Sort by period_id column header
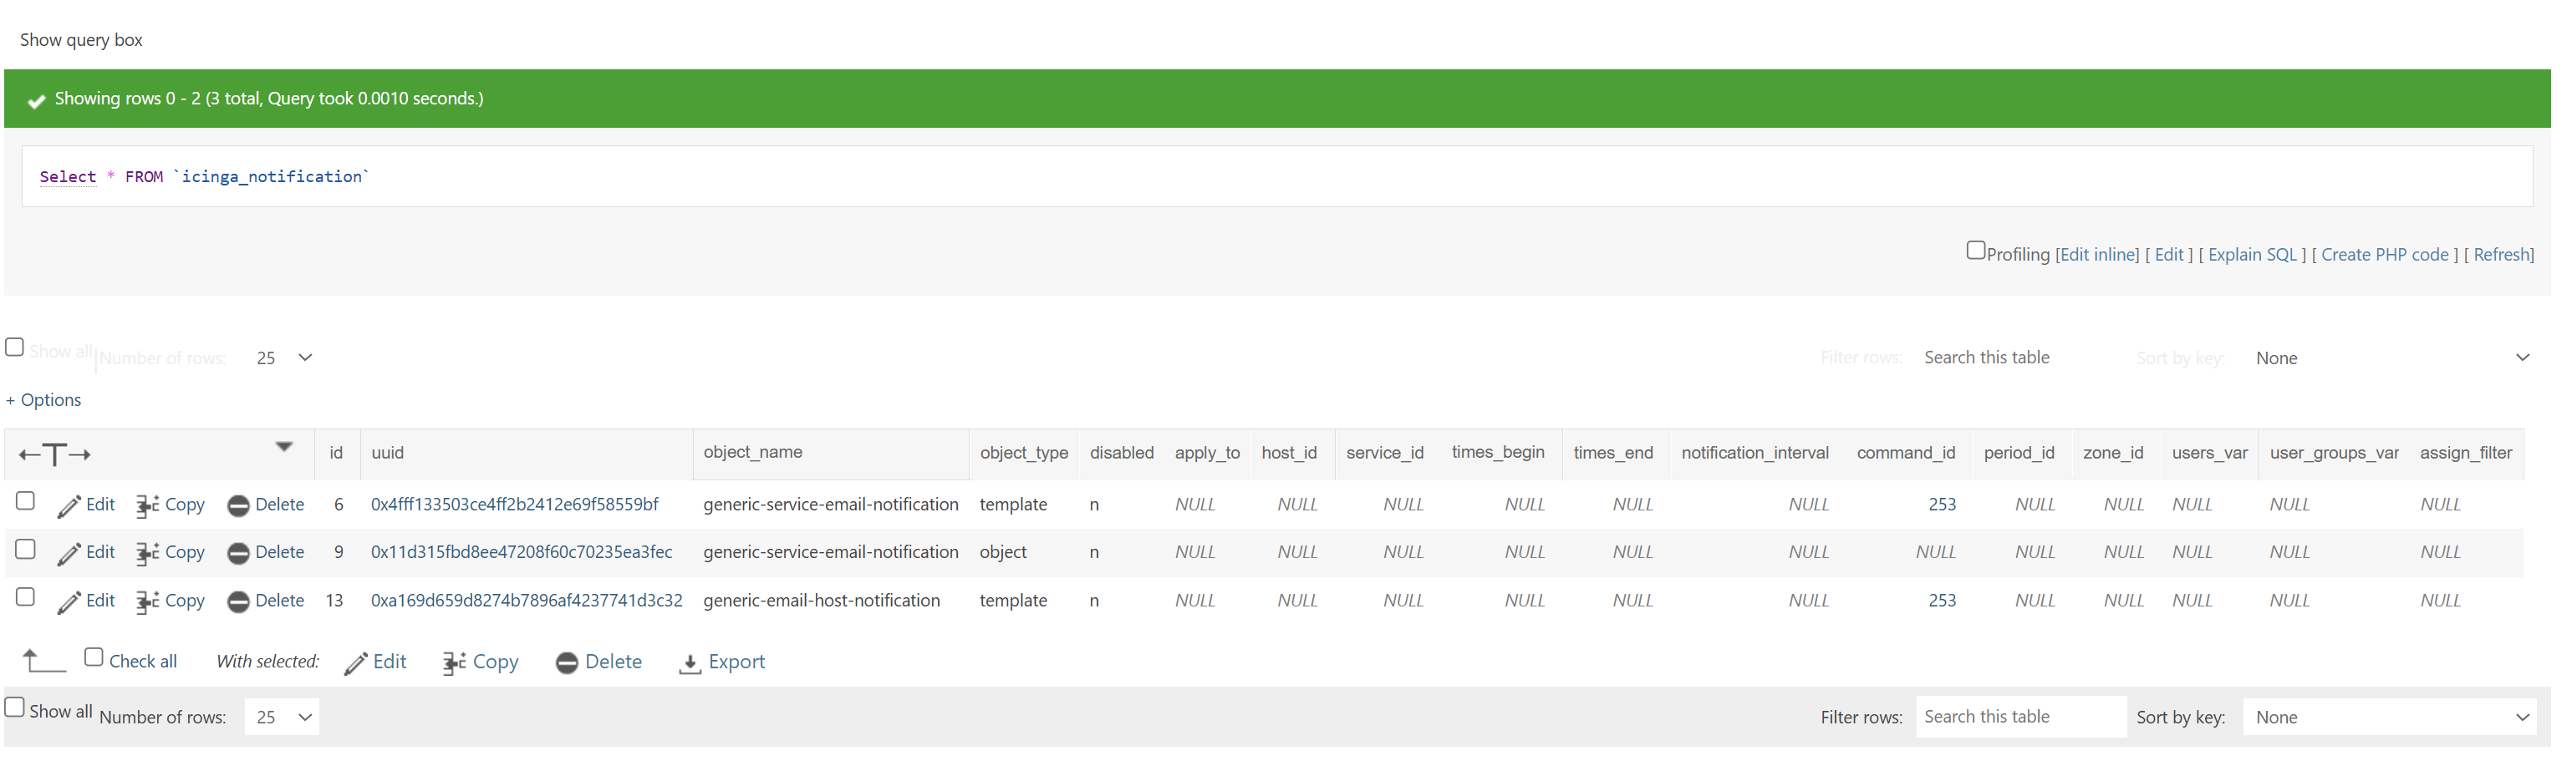This screenshot has height=761, width=2572. pos(2019,454)
